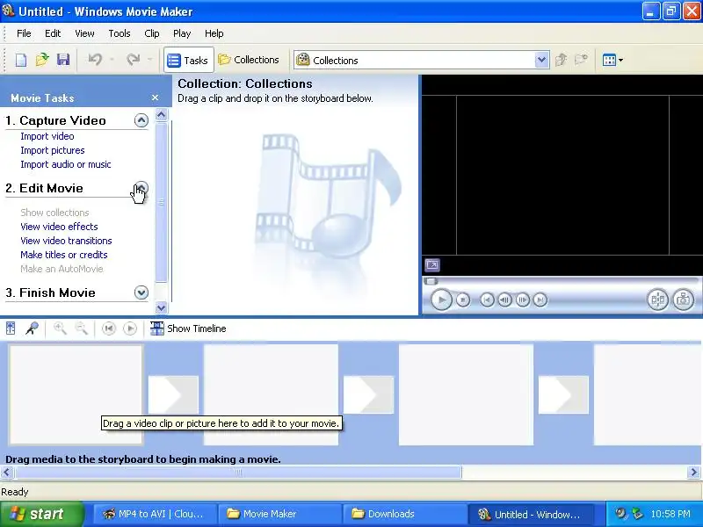This screenshot has width=703, height=527.
Task: Click View video effects link
Action: (x=59, y=227)
